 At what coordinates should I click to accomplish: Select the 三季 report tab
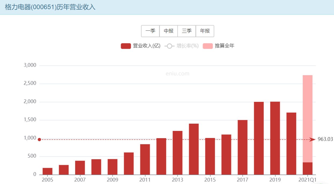point(187,31)
